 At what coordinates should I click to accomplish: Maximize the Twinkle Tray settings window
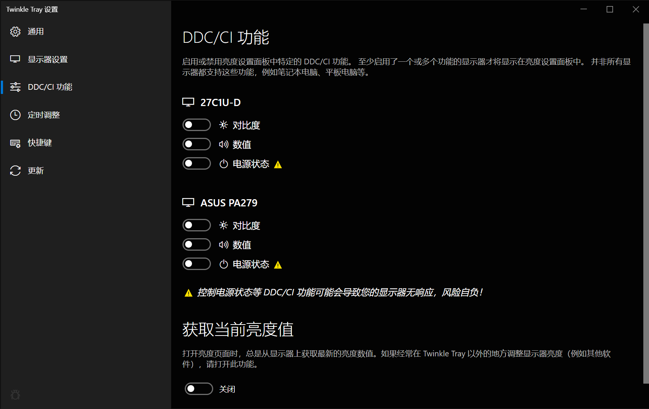610,9
